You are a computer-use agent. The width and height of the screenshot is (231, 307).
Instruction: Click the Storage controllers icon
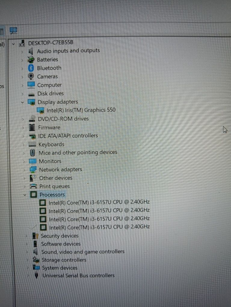tap(36, 260)
